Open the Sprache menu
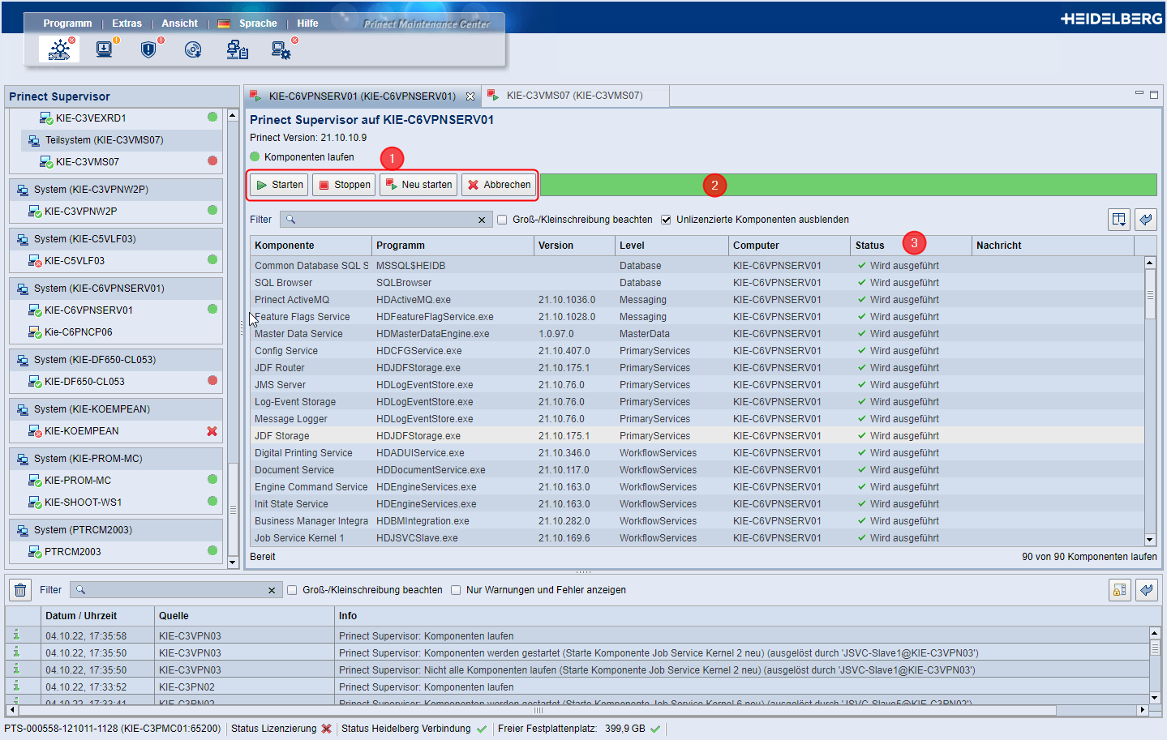1167x740 pixels. click(x=258, y=24)
